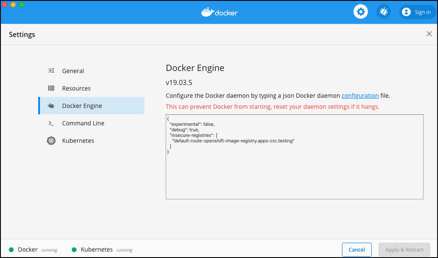
Task: Click the green Docker running status dot
Action: pyautogui.click(x=11, y=250)
